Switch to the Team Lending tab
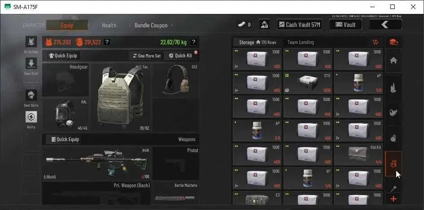 click(x=301, y=43)
